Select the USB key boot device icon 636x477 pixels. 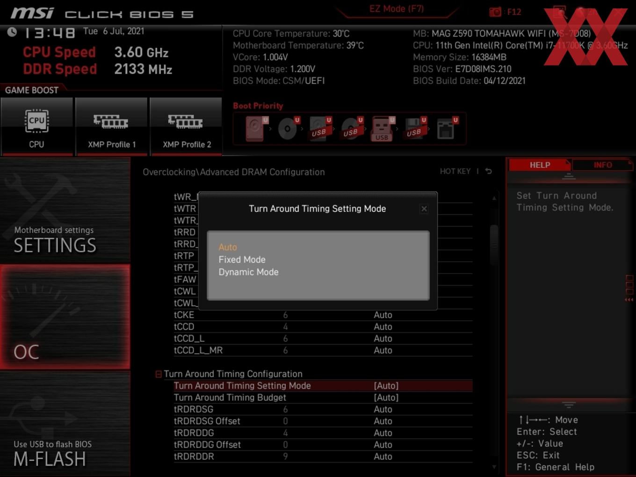[x=383, y=129]
